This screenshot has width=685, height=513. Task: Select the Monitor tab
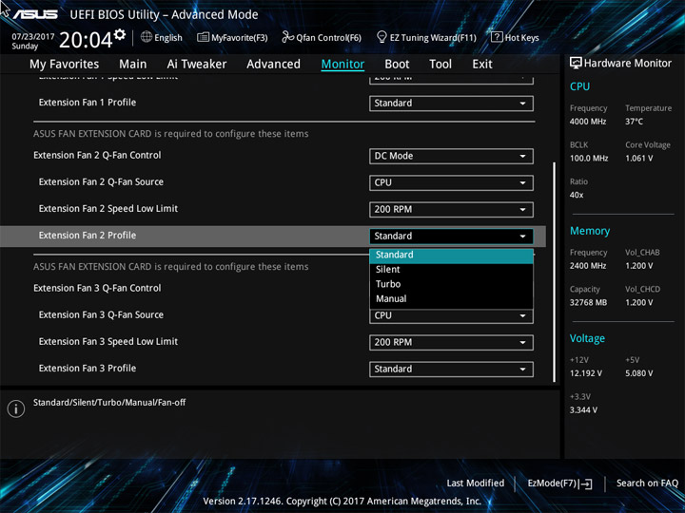click(x=342, y=65)
